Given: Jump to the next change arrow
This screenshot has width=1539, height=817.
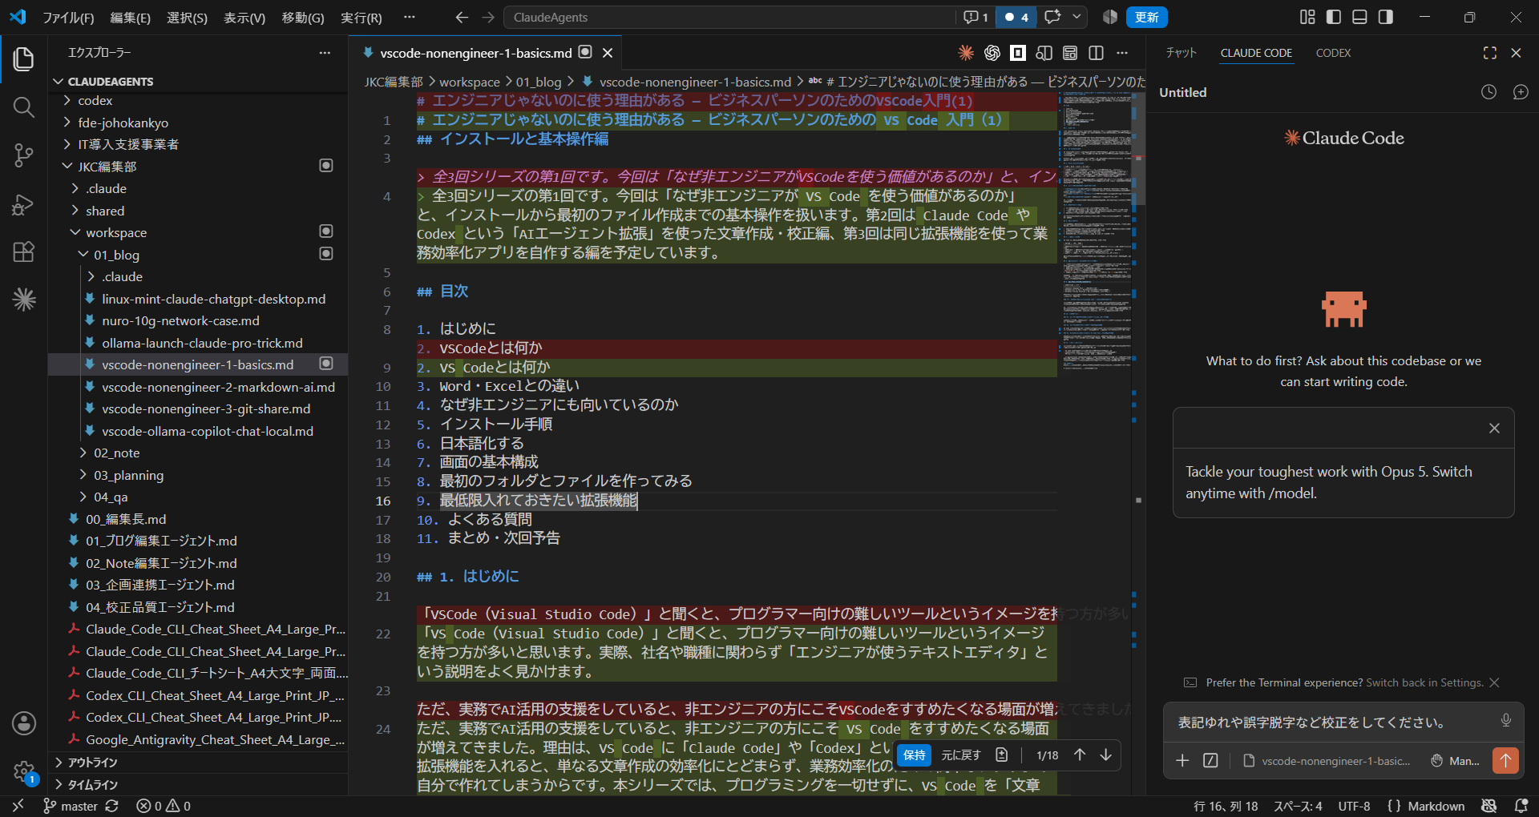Looking at the screenshot, I should pos(1105,755).
